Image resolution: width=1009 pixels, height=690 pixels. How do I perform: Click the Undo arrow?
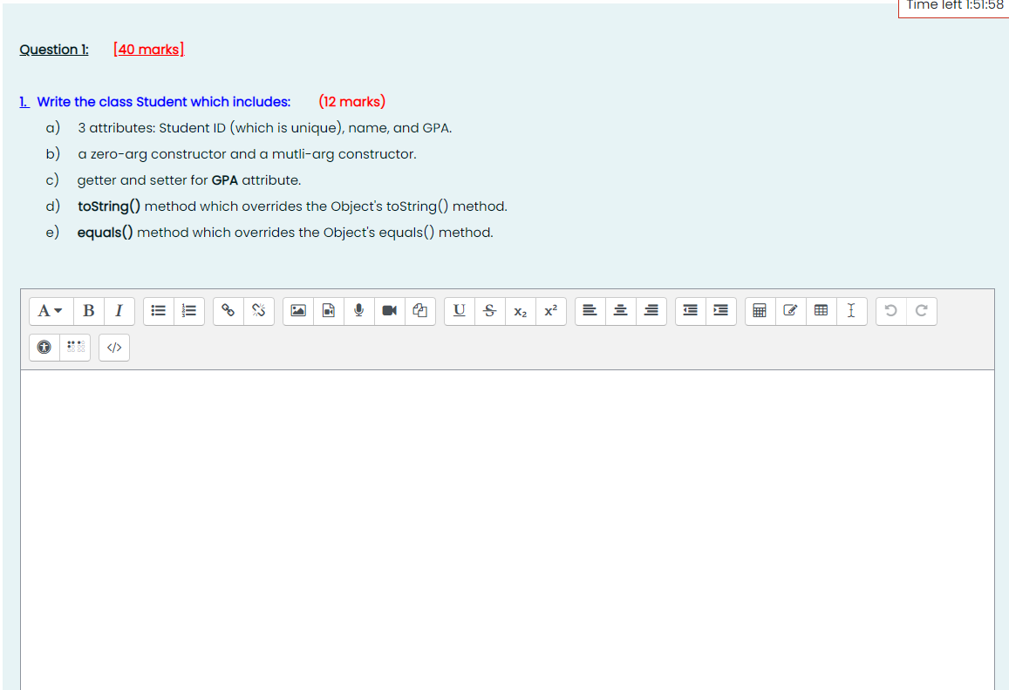point(890,310)
